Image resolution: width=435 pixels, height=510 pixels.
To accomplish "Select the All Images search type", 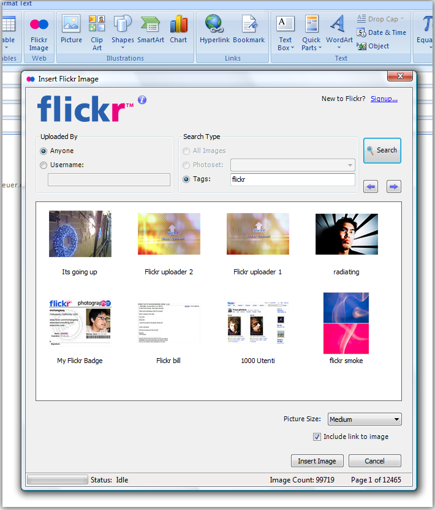I will tap(186, 151).
